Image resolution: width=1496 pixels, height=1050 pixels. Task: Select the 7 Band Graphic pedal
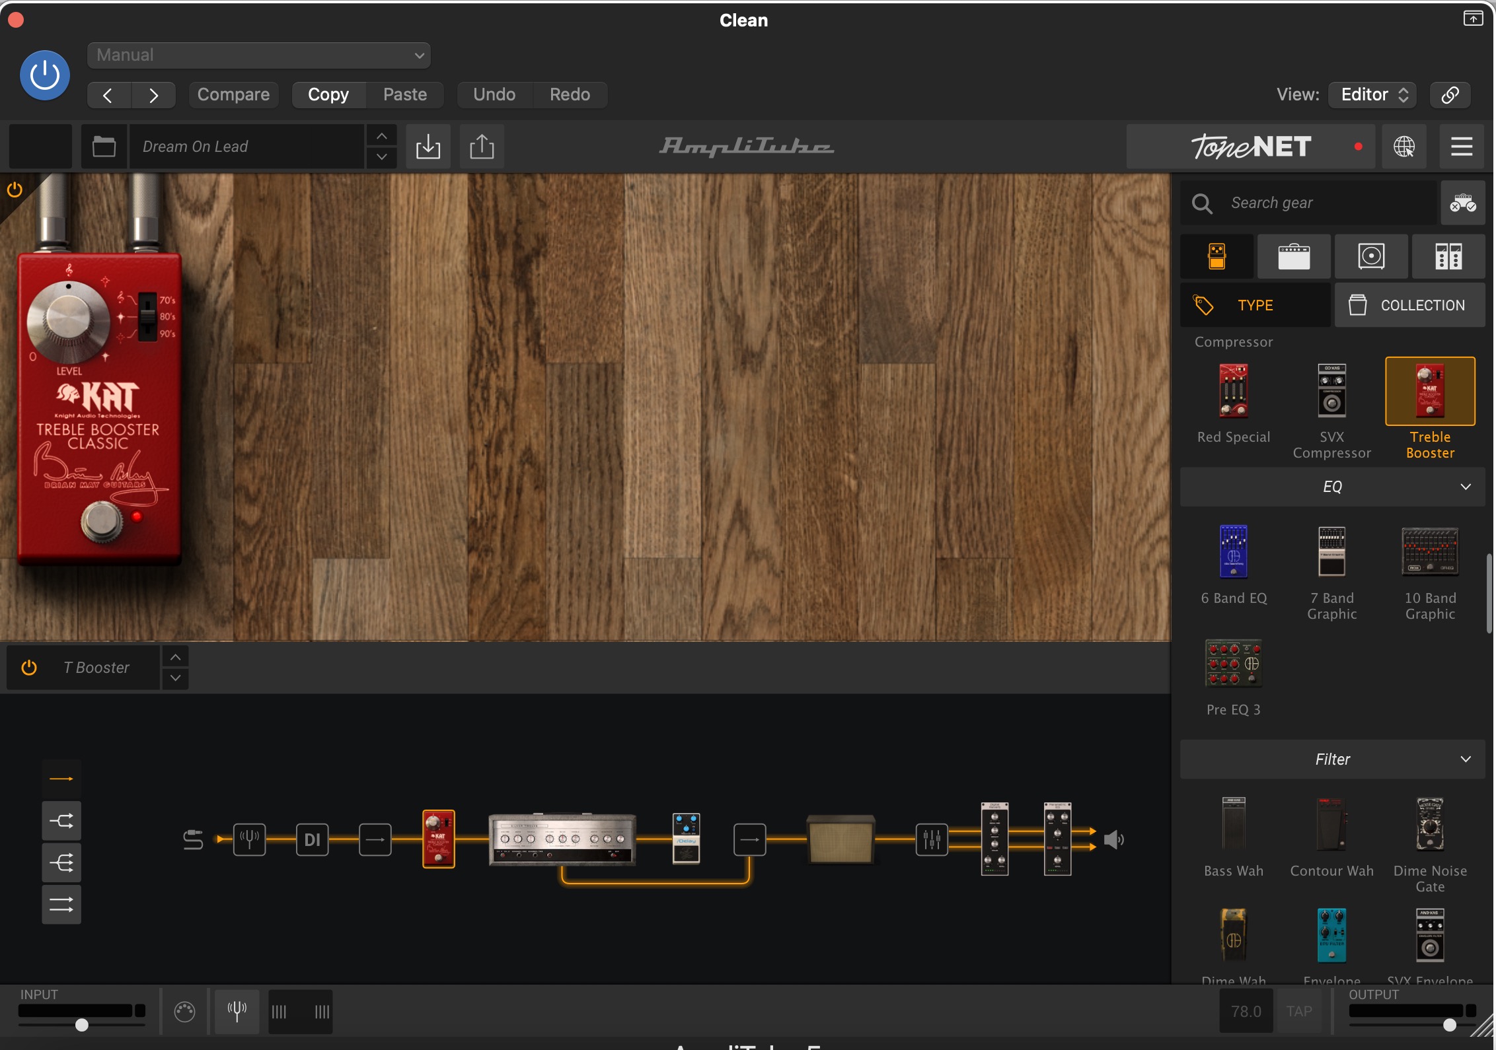tap(1331, 551)
